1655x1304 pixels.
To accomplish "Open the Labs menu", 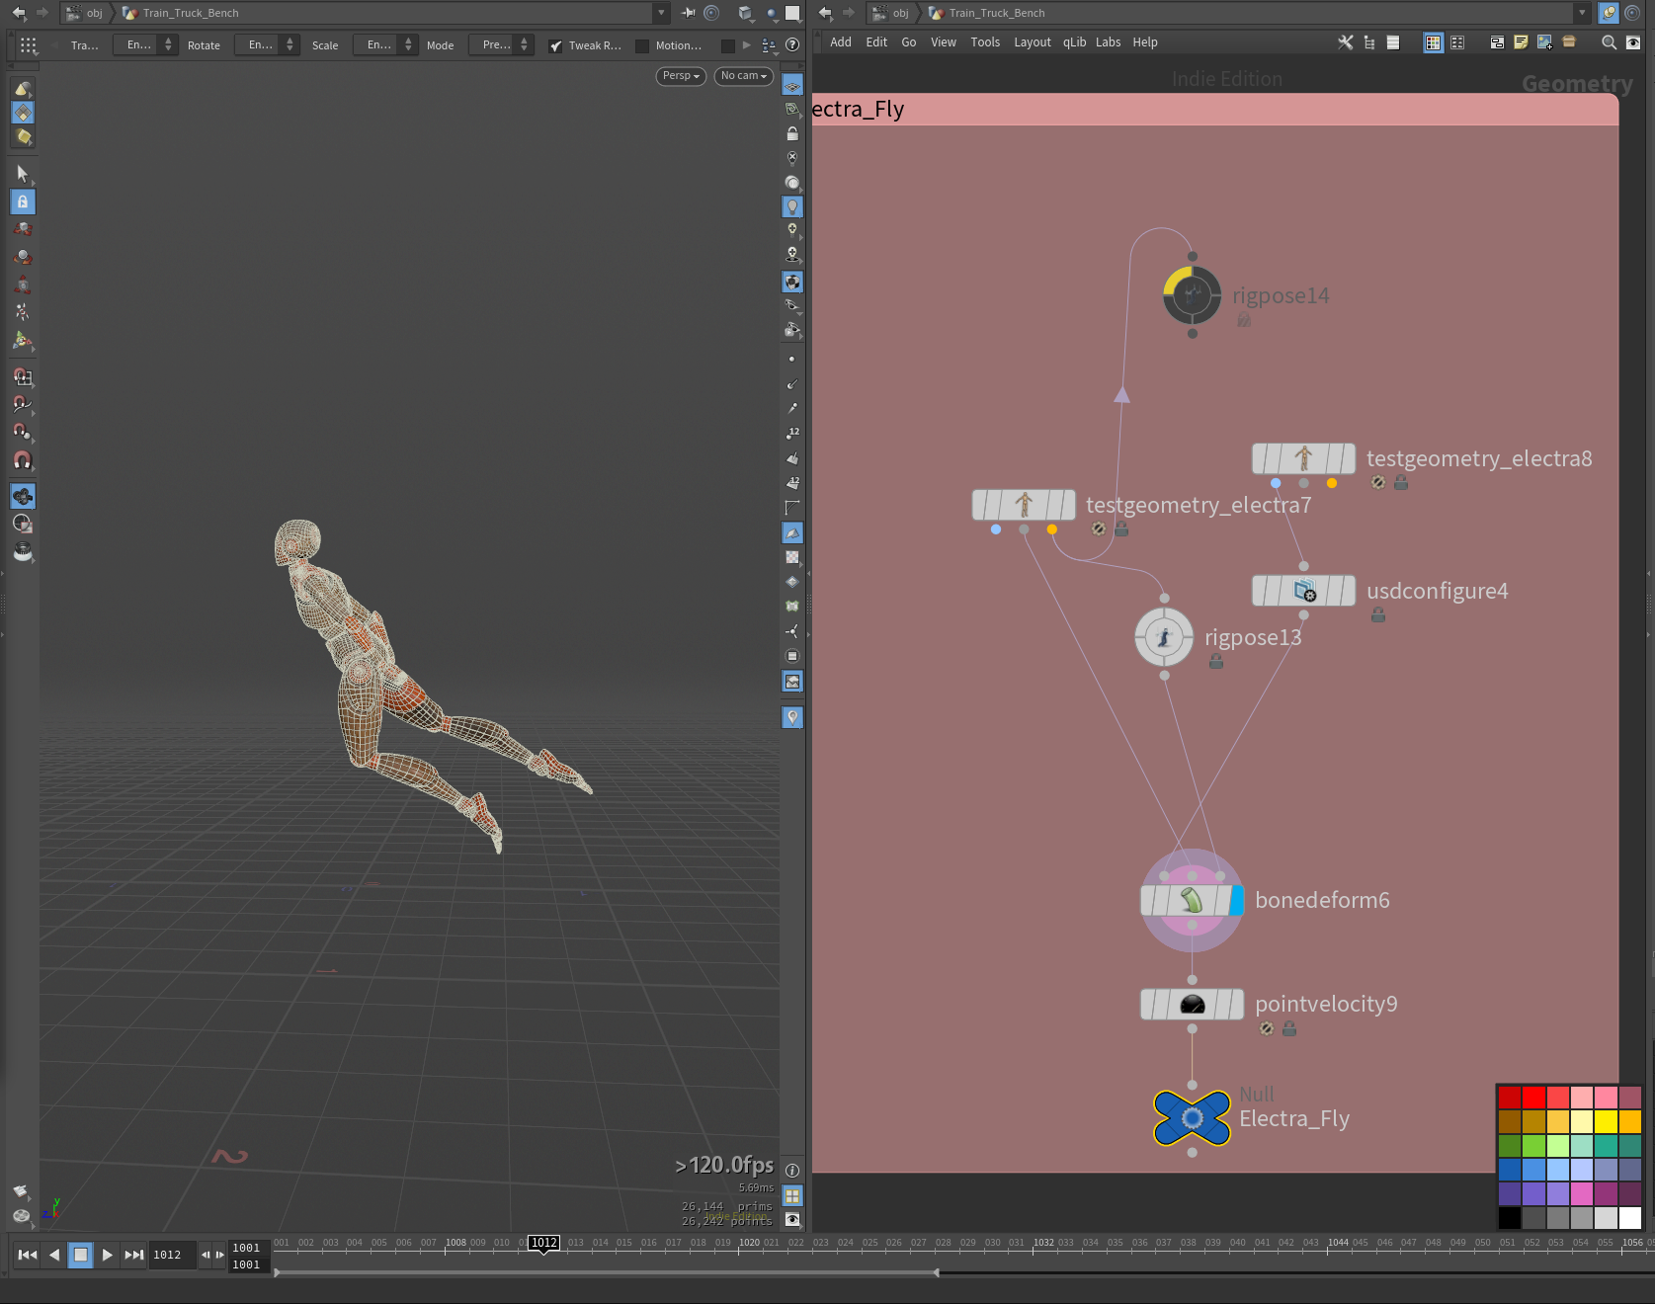I will click(1108, 42).
